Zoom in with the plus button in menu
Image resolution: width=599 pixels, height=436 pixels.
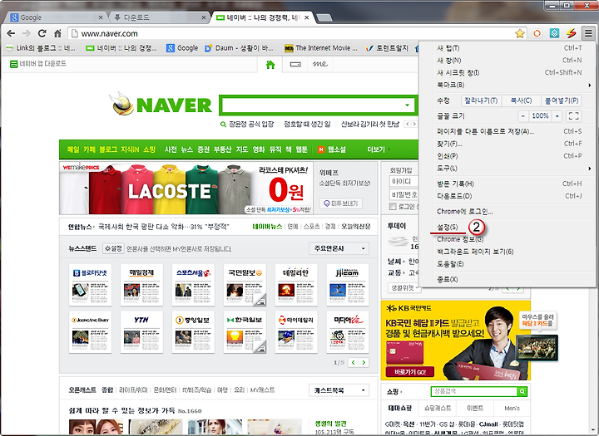click(557, 116)
